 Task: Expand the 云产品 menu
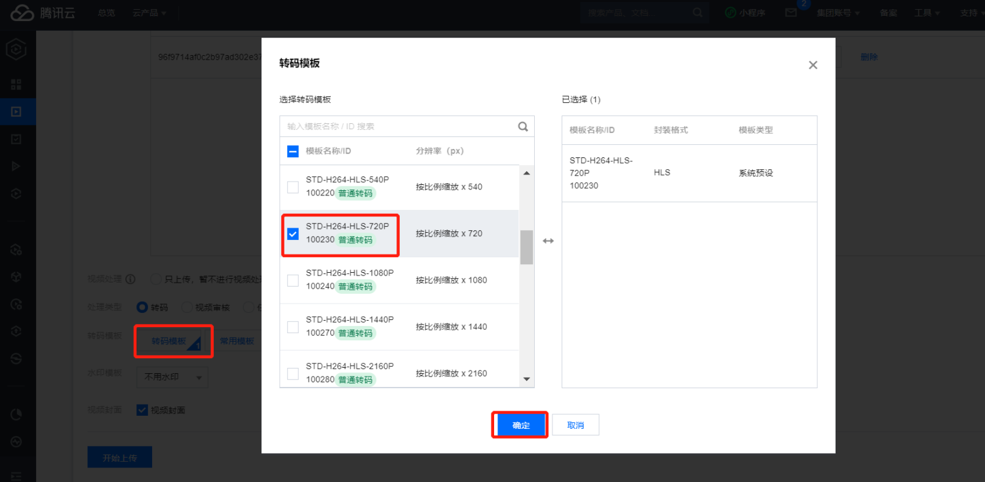pos(149,12)
